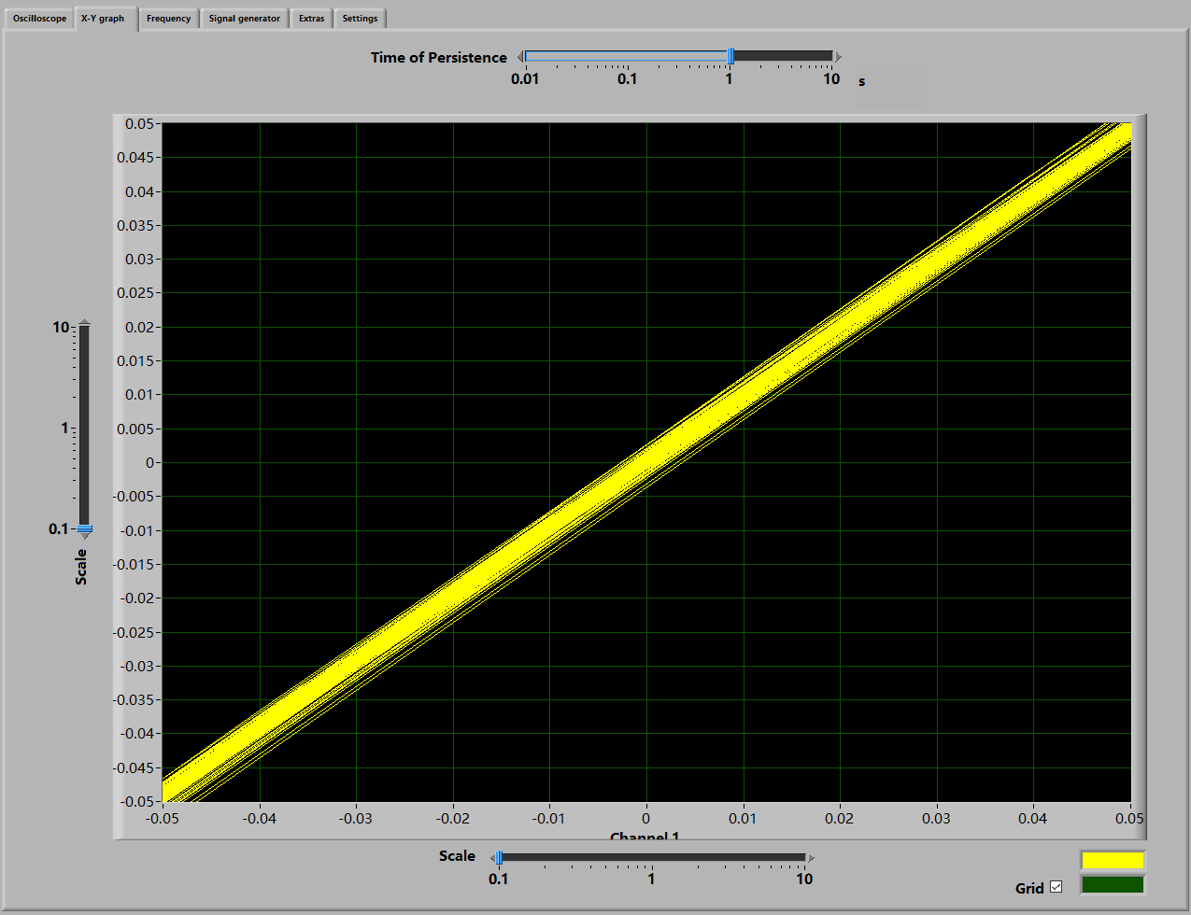Click the up arrow on the vertical Scale slider
This screenshot has width=1191, height=915.
[84, 322]
